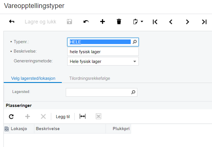The width and height of the screenshot is (212, 147).
Task: Click the Plasseringer section heading
Action: coord(19,106)
